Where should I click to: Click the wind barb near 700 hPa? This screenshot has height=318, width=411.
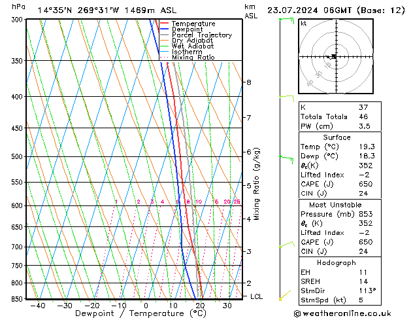tap(285, 245)
